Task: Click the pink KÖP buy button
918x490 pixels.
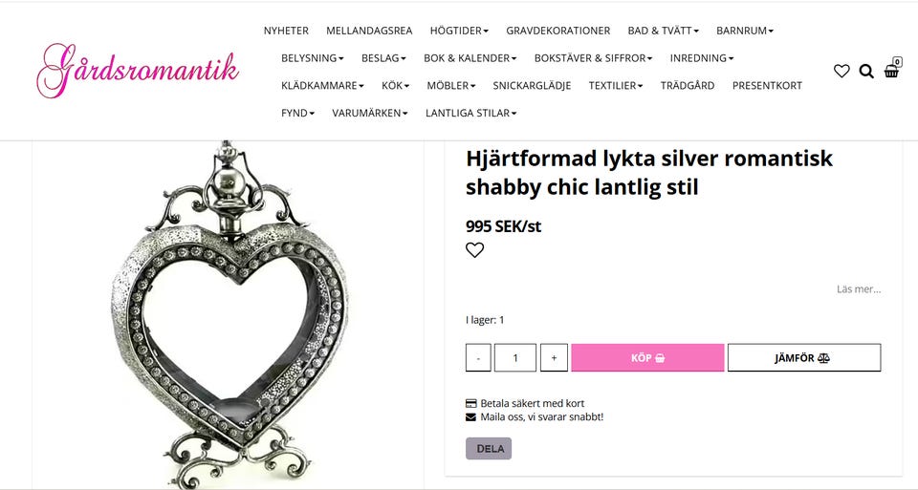Action: point(647,358)
